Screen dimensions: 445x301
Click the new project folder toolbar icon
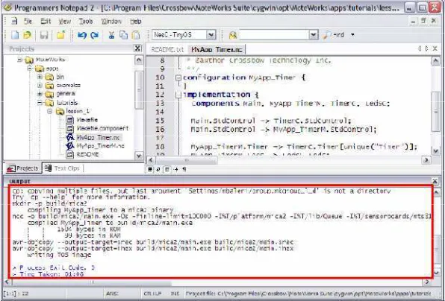[x=60, y=35]
